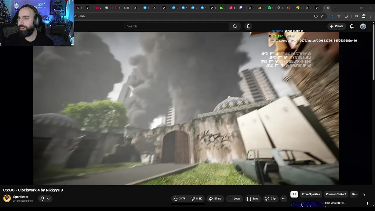Viewport: 375px width, 211px height.
Task: Open the Chrome profile avatar
Action: pos(364,16)
